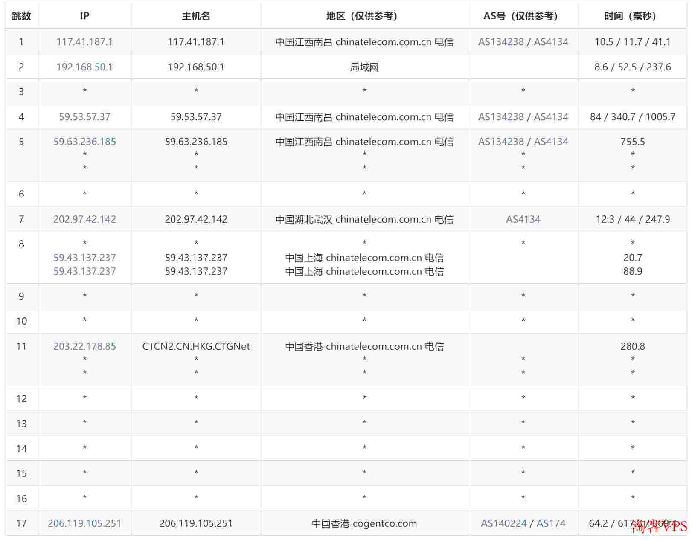The image size is (692, 540).
Task: Click hop number 17
Action: [x=21, y=523]
